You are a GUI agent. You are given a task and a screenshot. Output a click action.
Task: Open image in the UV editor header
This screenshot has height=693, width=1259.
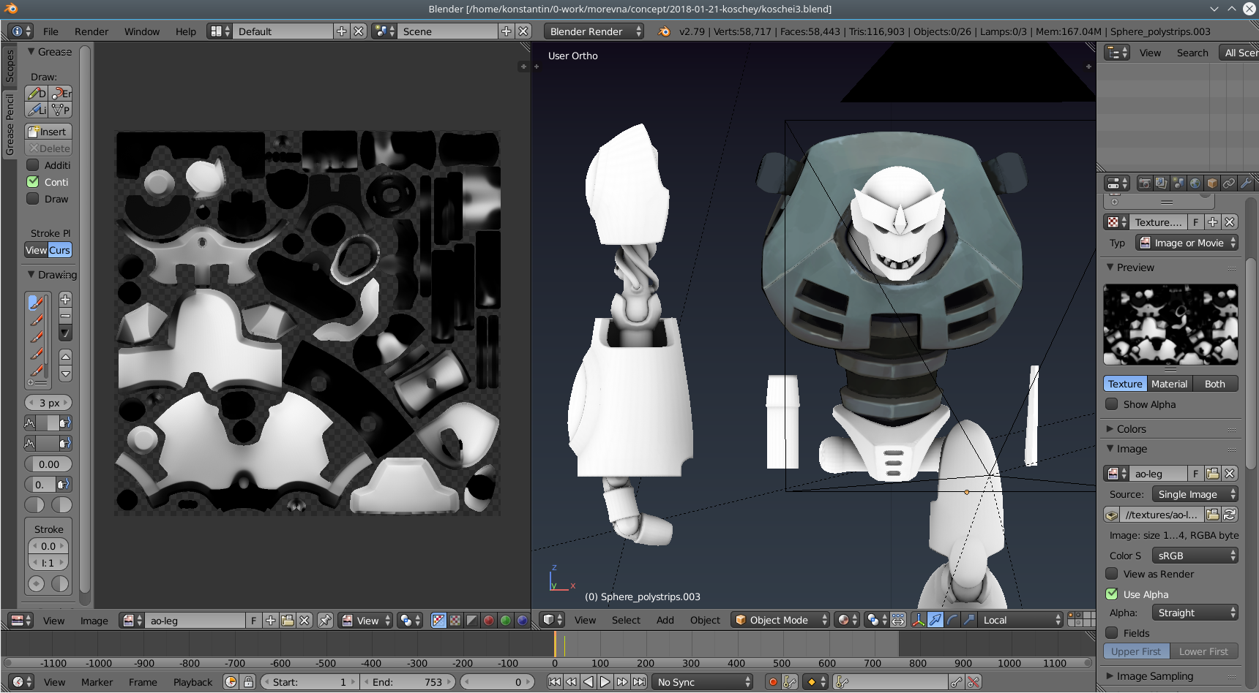pyautogui.click(x=288, y=620)
